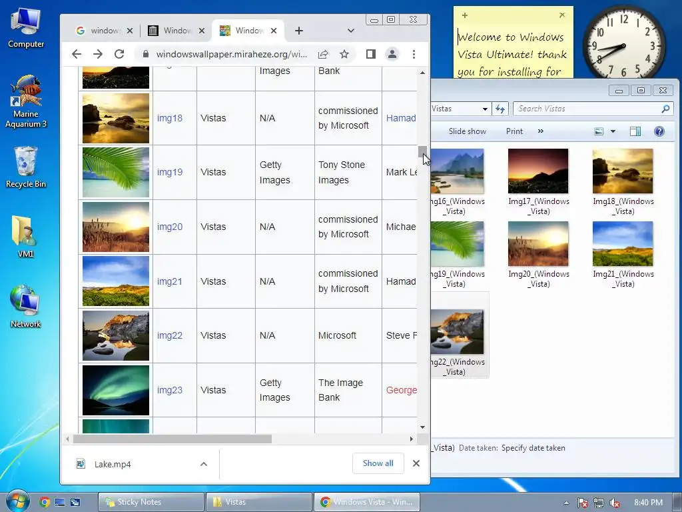Toggle the preview pane icon in Explorer
The height and width of the screenshot is (512, 682).
point(635,131)
